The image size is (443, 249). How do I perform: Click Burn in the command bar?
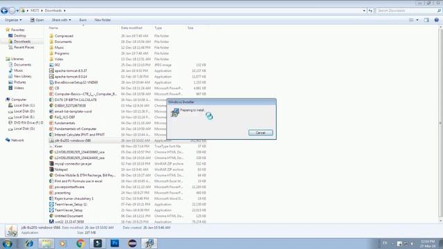coord(83,20)
